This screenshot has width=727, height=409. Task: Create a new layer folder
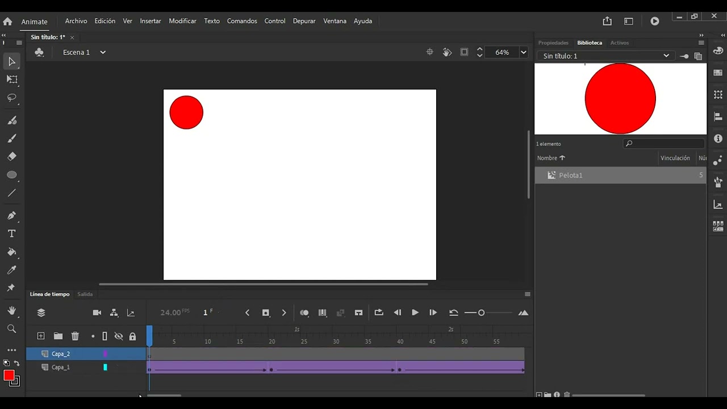tap(58, 336)
